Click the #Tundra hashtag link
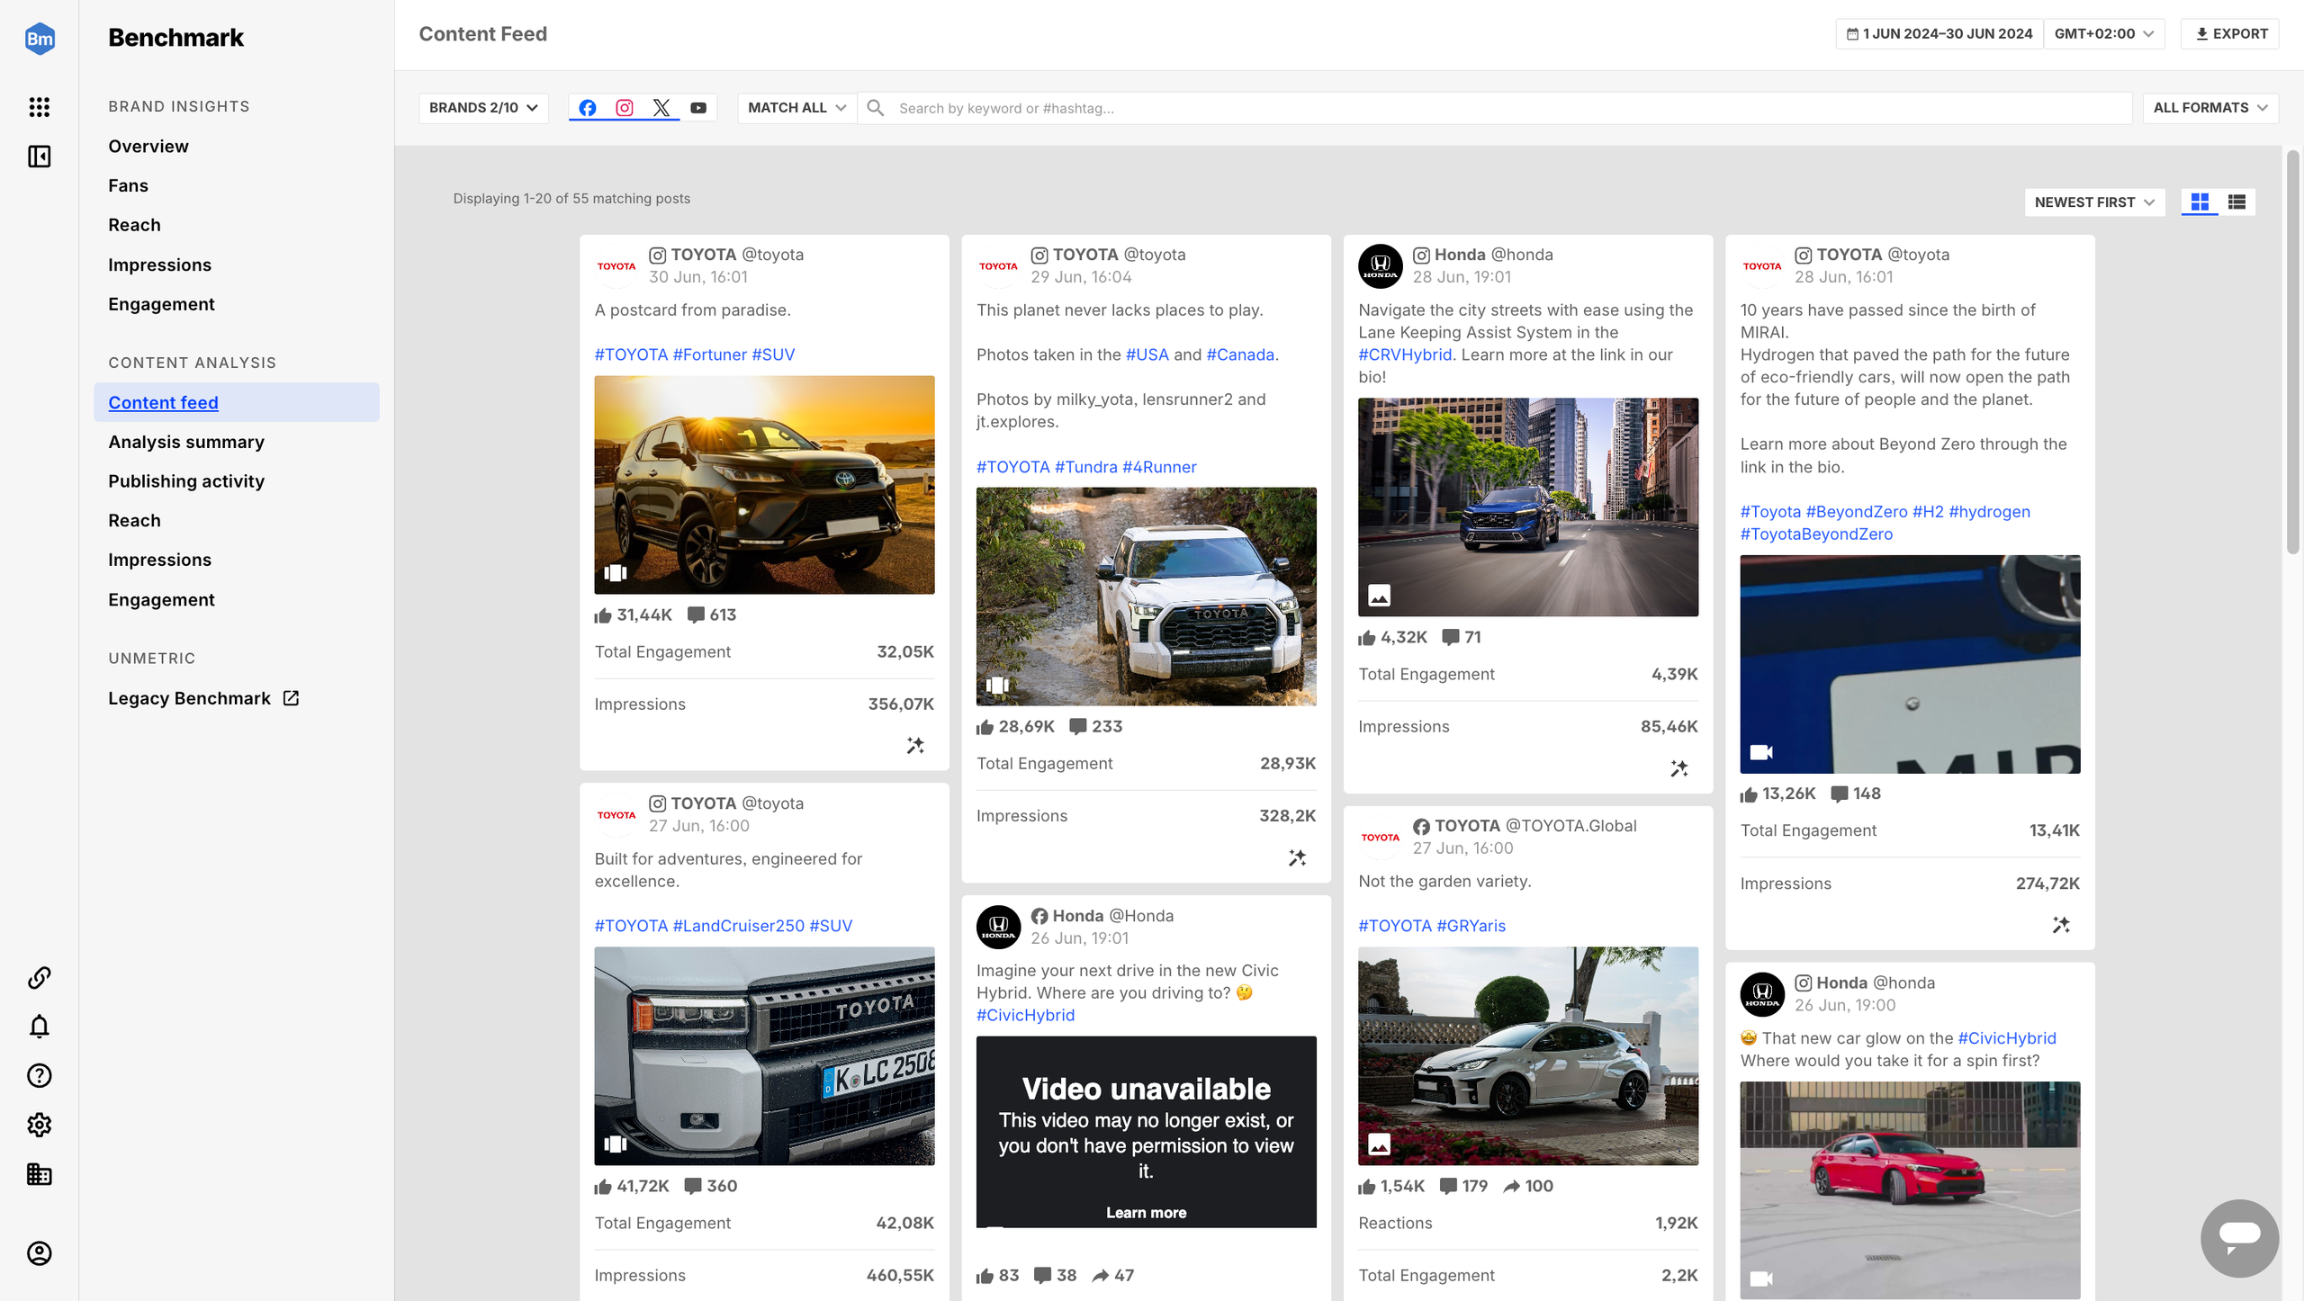Image resolution: width=2304 pixels, height=1301 pixels. (1086, 467)
